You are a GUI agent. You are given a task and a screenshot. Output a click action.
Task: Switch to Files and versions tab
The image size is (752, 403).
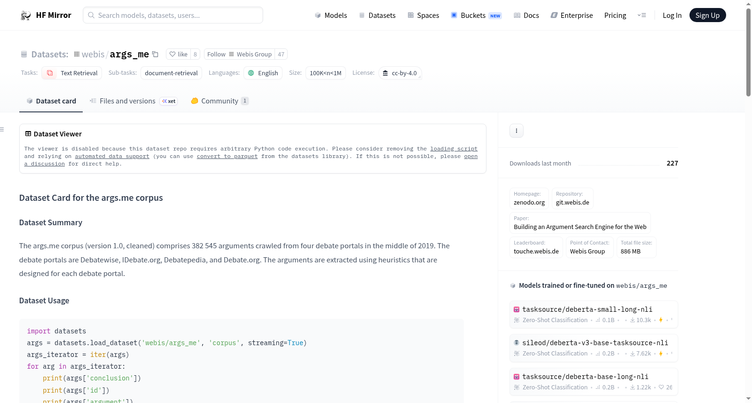point(133,101)
